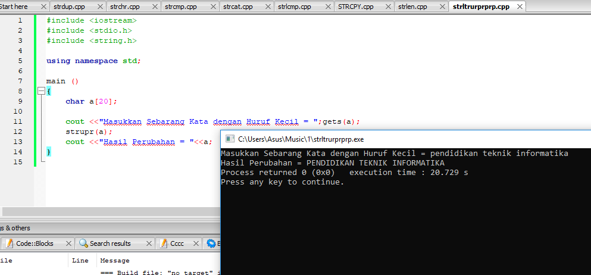Close the strlen.cpp tab
This screenshot has width=591, height=275.
pyautogui.click(x=442, y=7)
